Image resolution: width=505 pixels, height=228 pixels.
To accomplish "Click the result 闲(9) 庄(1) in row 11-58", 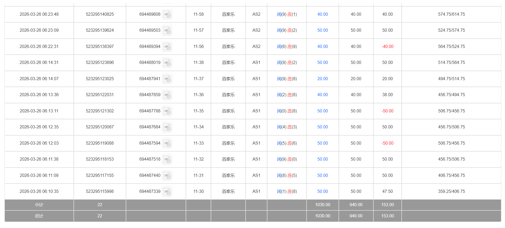I will tap(287, 14).
